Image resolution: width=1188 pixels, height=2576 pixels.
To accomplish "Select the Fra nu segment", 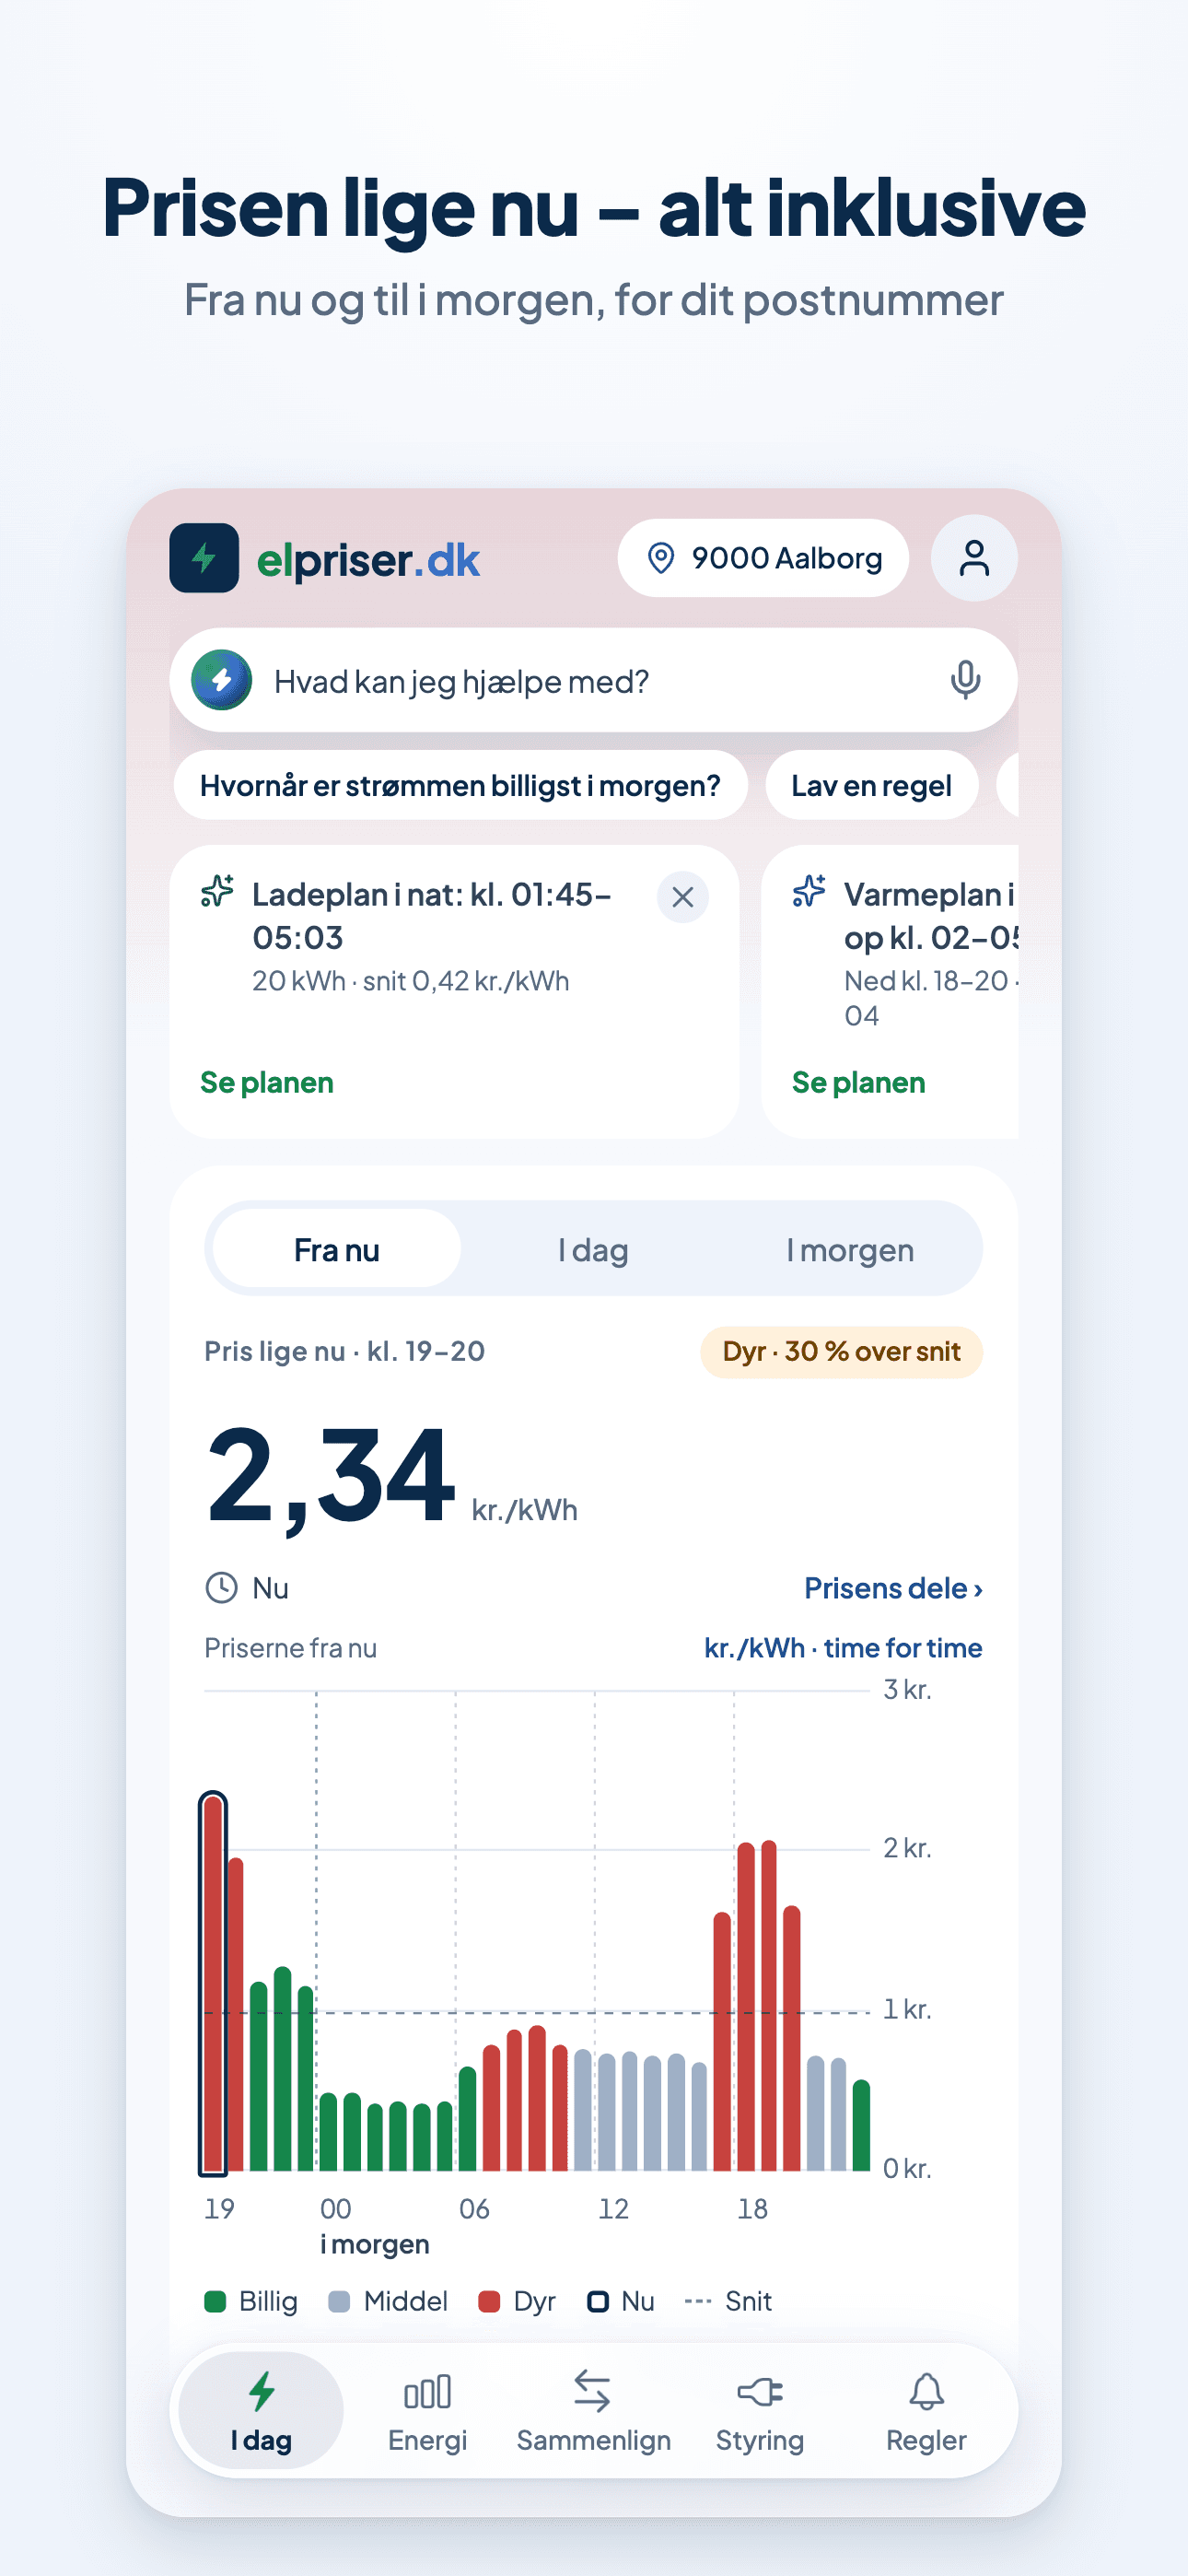I will [337, 1249].
